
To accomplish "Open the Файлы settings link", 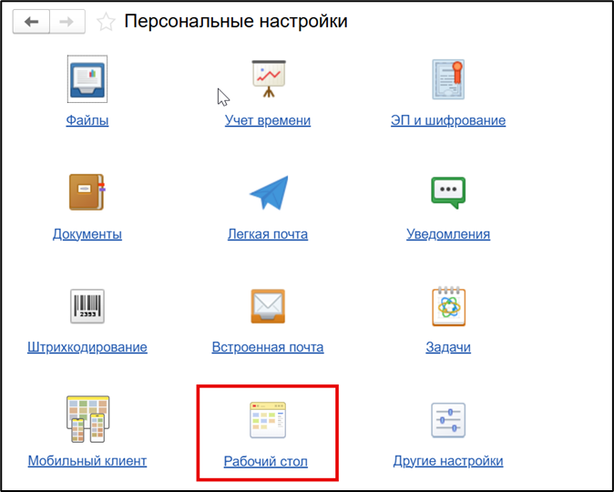I will (x=87, y=120).
